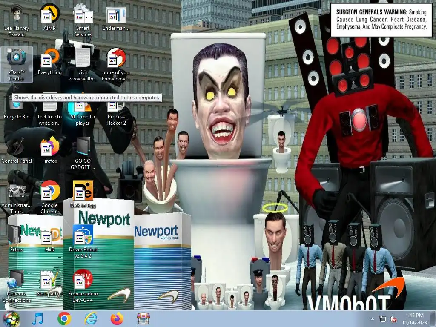This screenshot has height=327, width=436.
Task: Launch Embarcadero Dev-C++
Action: coord(83,287)
